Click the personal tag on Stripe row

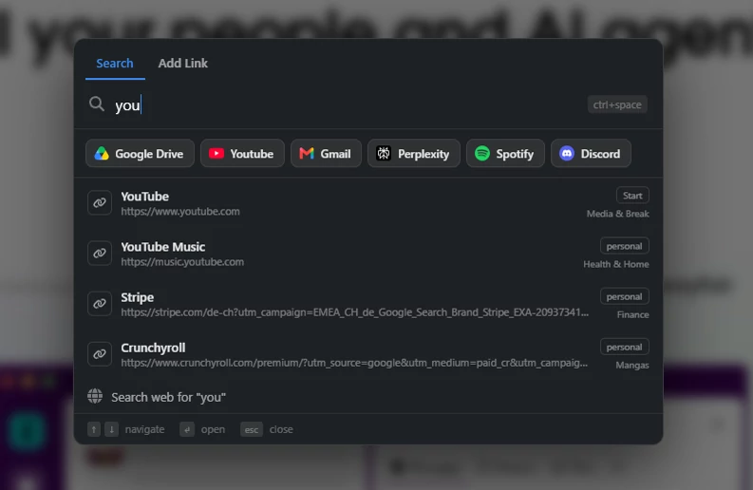click(624, 296)
